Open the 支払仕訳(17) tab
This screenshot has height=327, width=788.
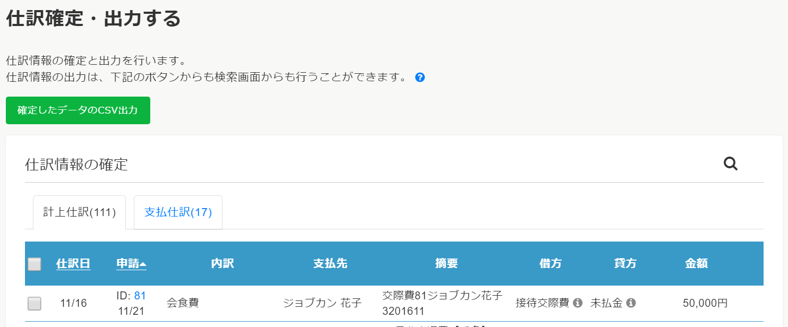click(178, 212)
